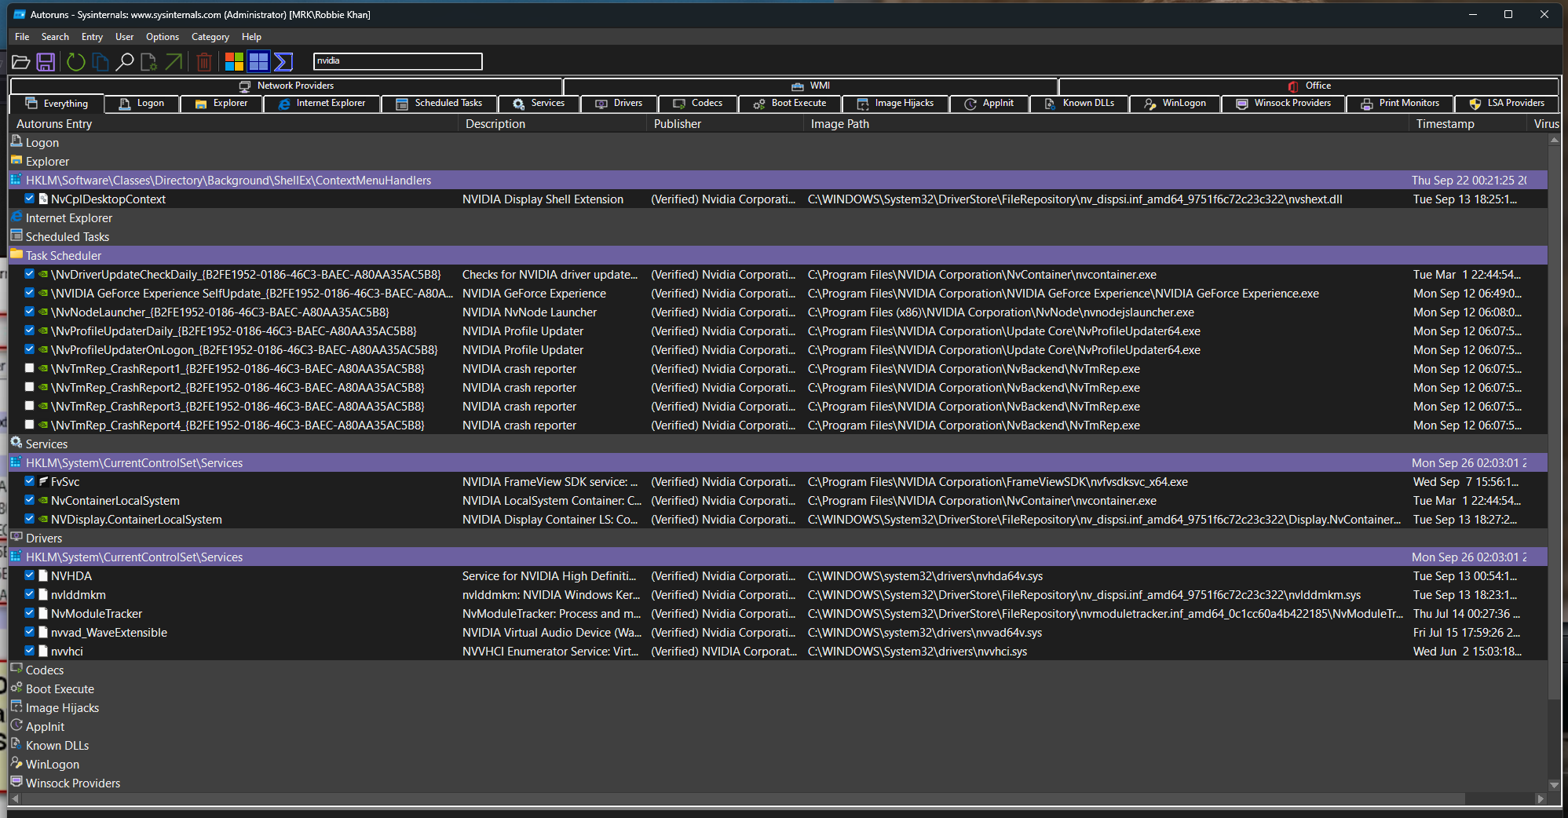
Task: Jump to entry with green arrow icon
Action: pyautogui.click(x=174, y=61)
